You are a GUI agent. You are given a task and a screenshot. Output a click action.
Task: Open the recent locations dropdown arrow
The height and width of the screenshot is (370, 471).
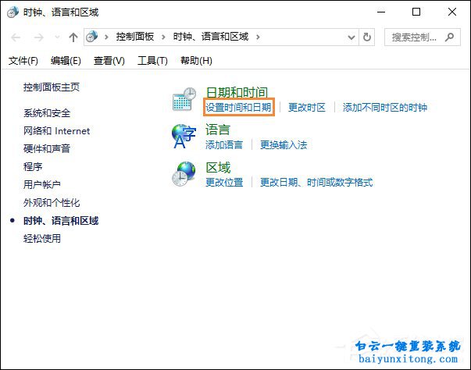(x=57, y=37)
